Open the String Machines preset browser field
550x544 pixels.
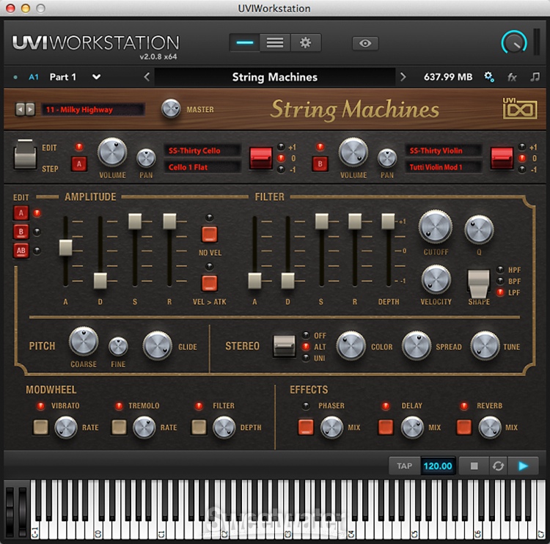(x=275, y=77)
